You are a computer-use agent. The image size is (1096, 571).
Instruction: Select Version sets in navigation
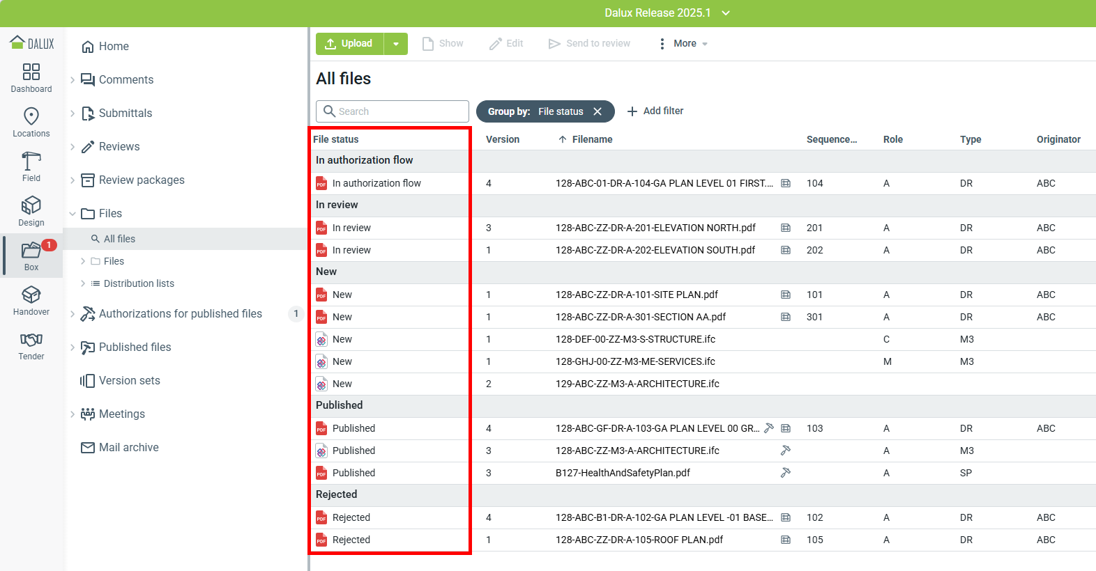tap(129, 381)
